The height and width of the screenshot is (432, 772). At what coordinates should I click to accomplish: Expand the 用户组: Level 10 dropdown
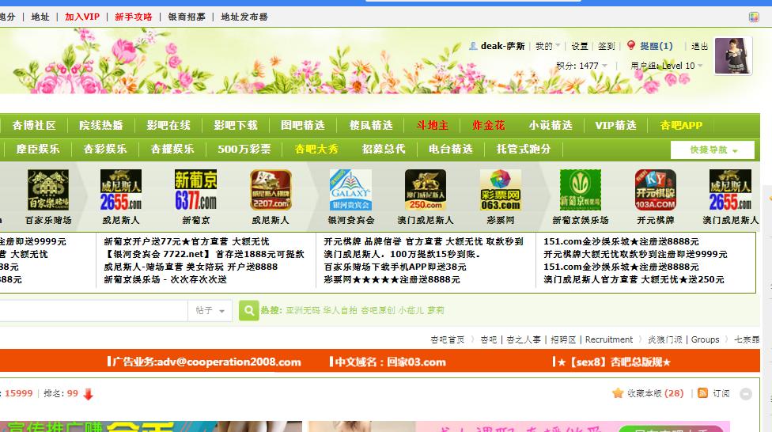[x=666, y=66]
